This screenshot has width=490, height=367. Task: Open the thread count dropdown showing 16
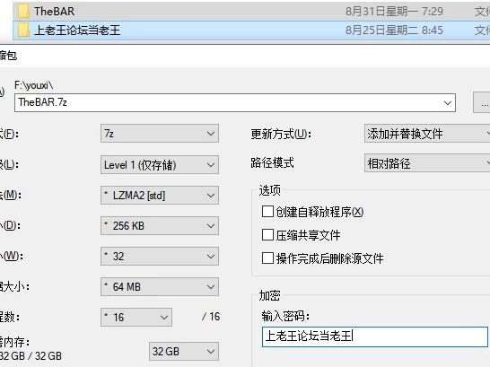(136, 318)
